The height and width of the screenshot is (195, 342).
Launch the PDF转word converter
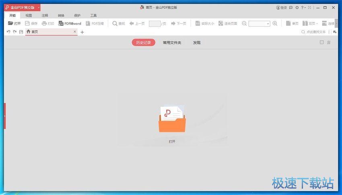(x=70, y=23)
